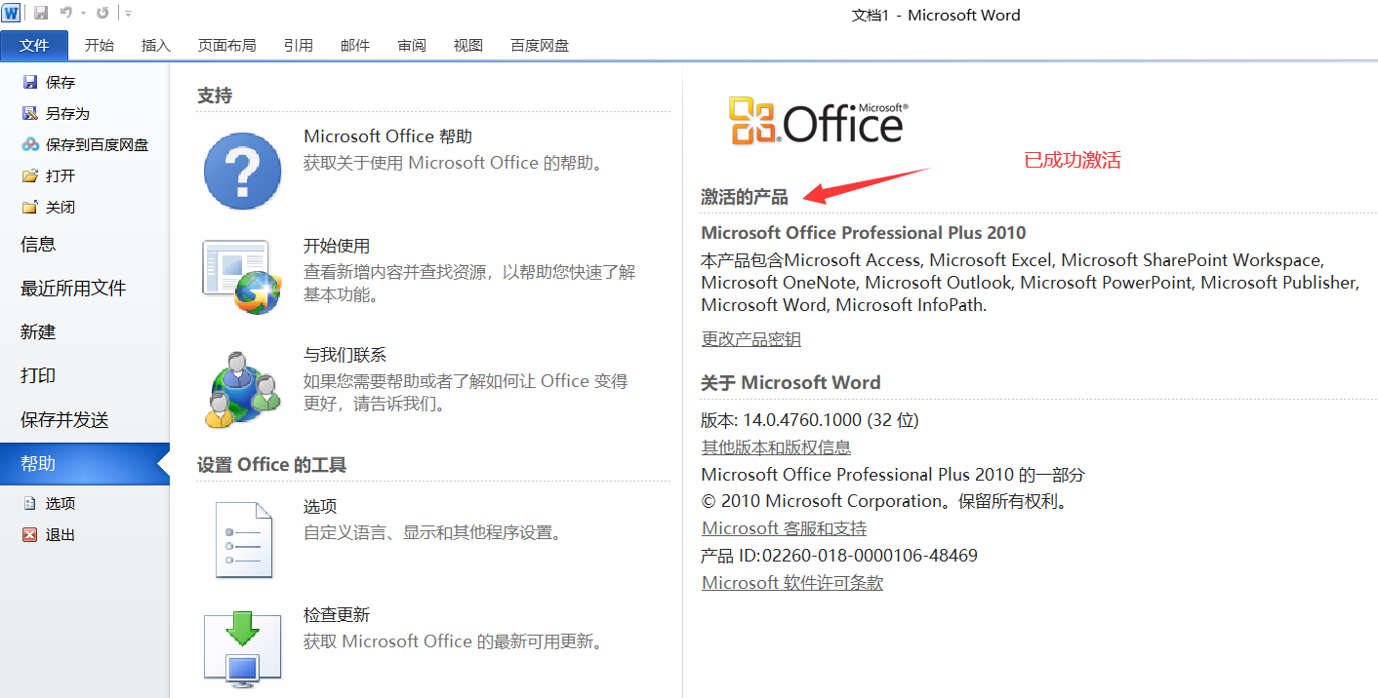Image resolution: width=1378 pixels, height=698 pixels.
Task: Open Customize Quick Access Toolbar dropdown
Action: click(129, 14)
